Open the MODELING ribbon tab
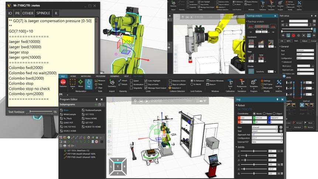This screenshot has height=179, width=318. [86, 76]
